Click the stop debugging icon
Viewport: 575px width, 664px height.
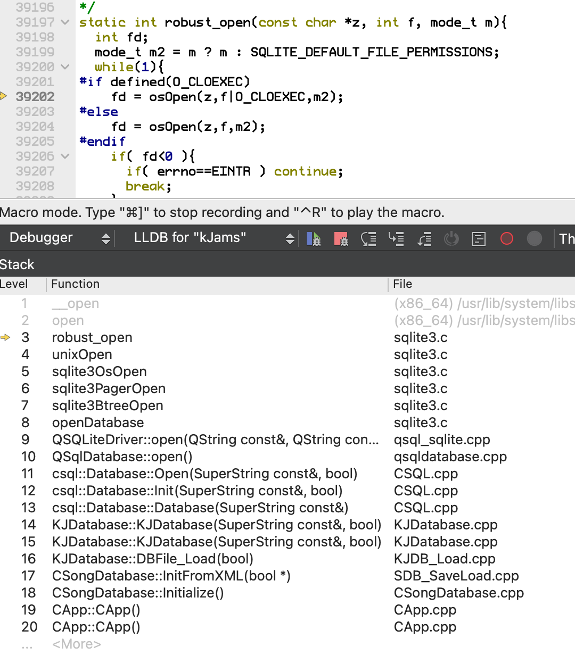[341, 238]
